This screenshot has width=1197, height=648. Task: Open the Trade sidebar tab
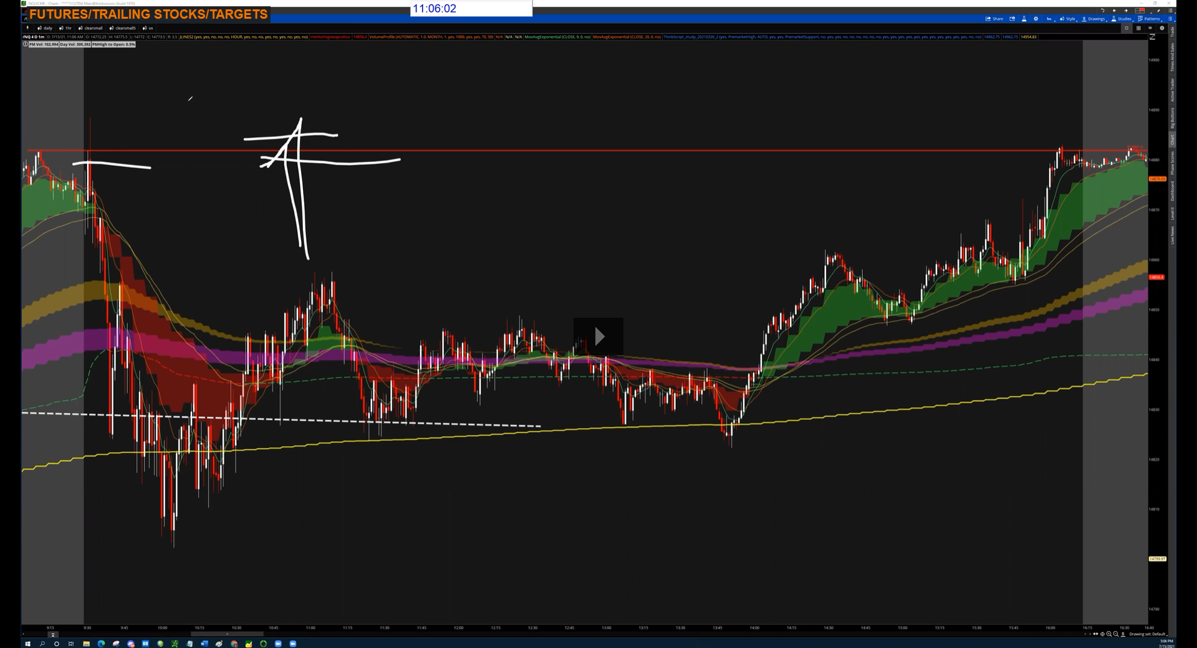pos(1172,32)
